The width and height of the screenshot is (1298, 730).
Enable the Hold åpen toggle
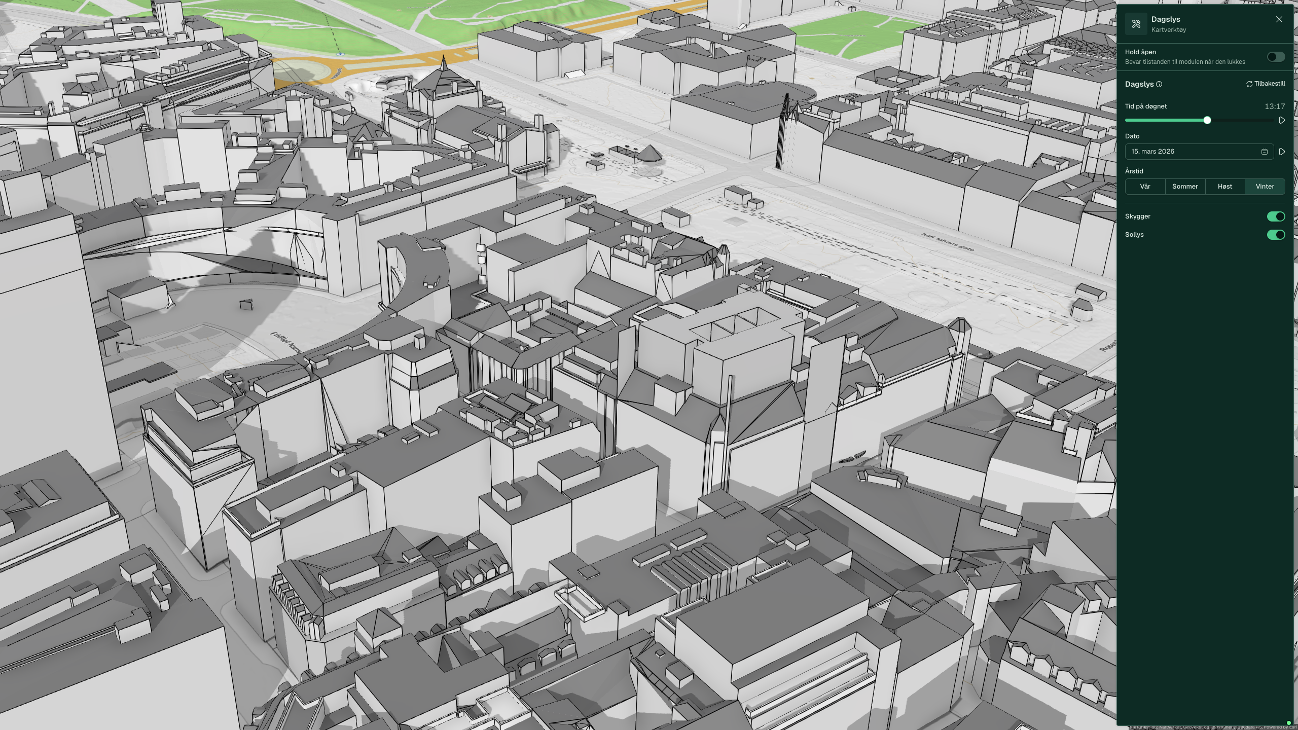[1276, 57]
